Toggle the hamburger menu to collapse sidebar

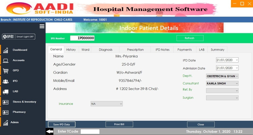tap(42, 26)
